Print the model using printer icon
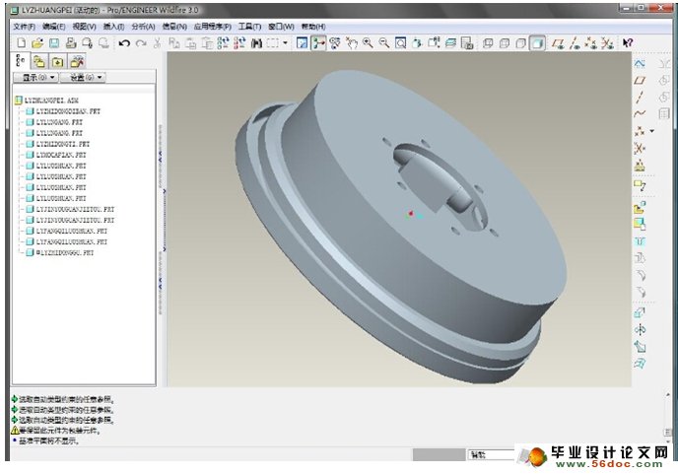Image resolution: width=678 pixels, height=474 pixels. (71, 42)
